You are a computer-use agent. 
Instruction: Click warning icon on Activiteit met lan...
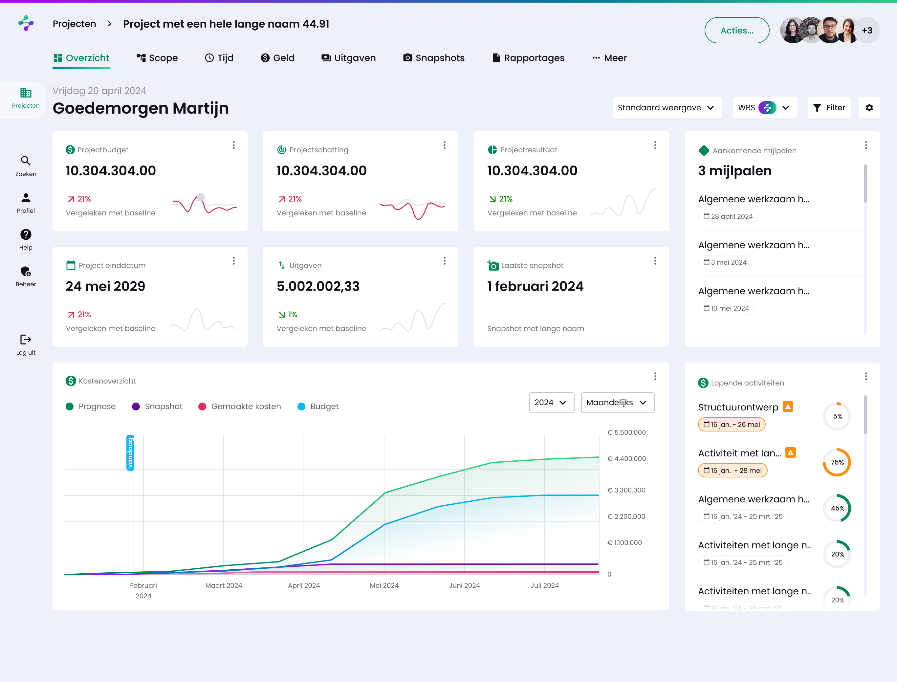(x=790, y=452)
